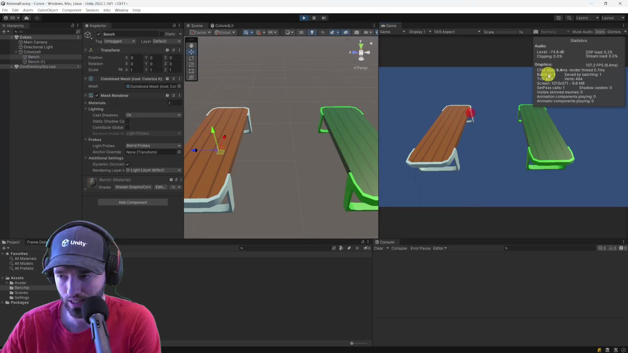The image size is (628, 353).
Task: Collapse the Transform component
Action: [86, 50]
